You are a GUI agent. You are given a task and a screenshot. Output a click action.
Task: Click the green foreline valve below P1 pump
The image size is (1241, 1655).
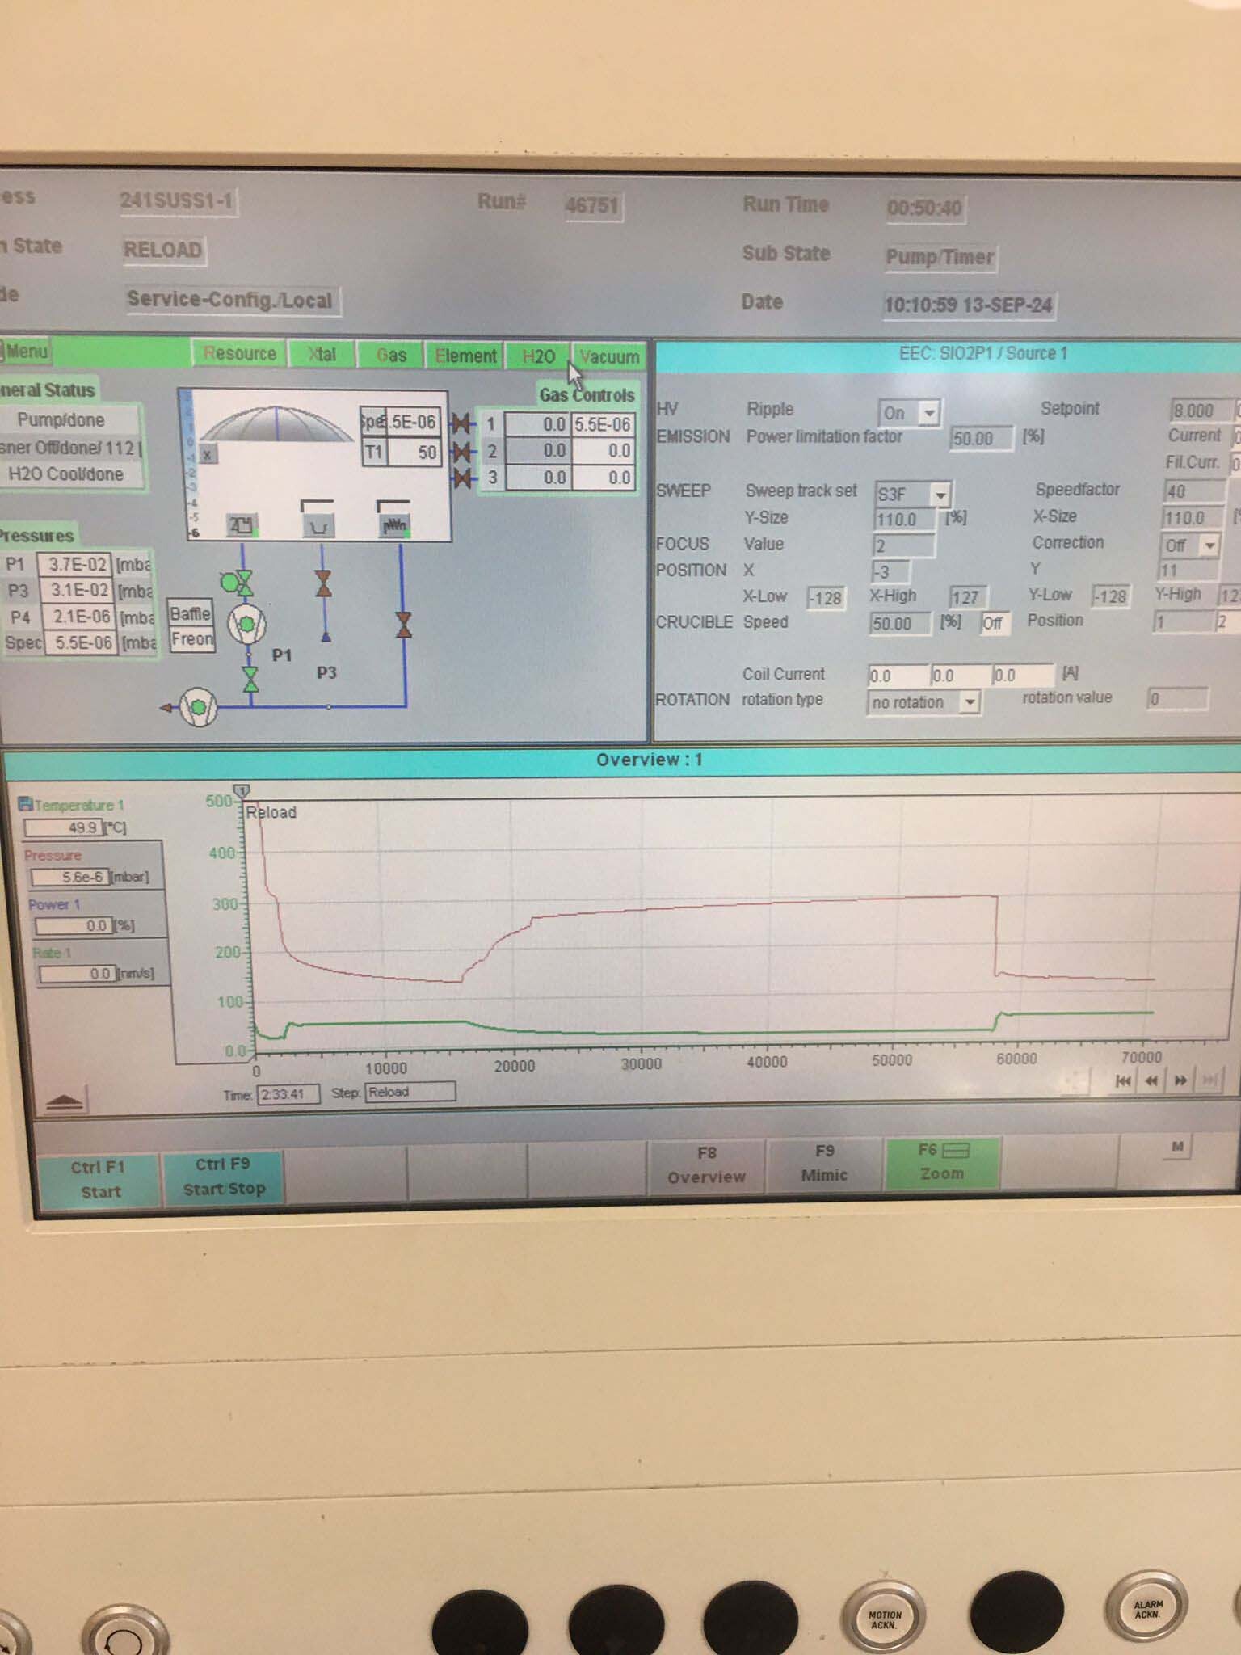coord(251,680)
